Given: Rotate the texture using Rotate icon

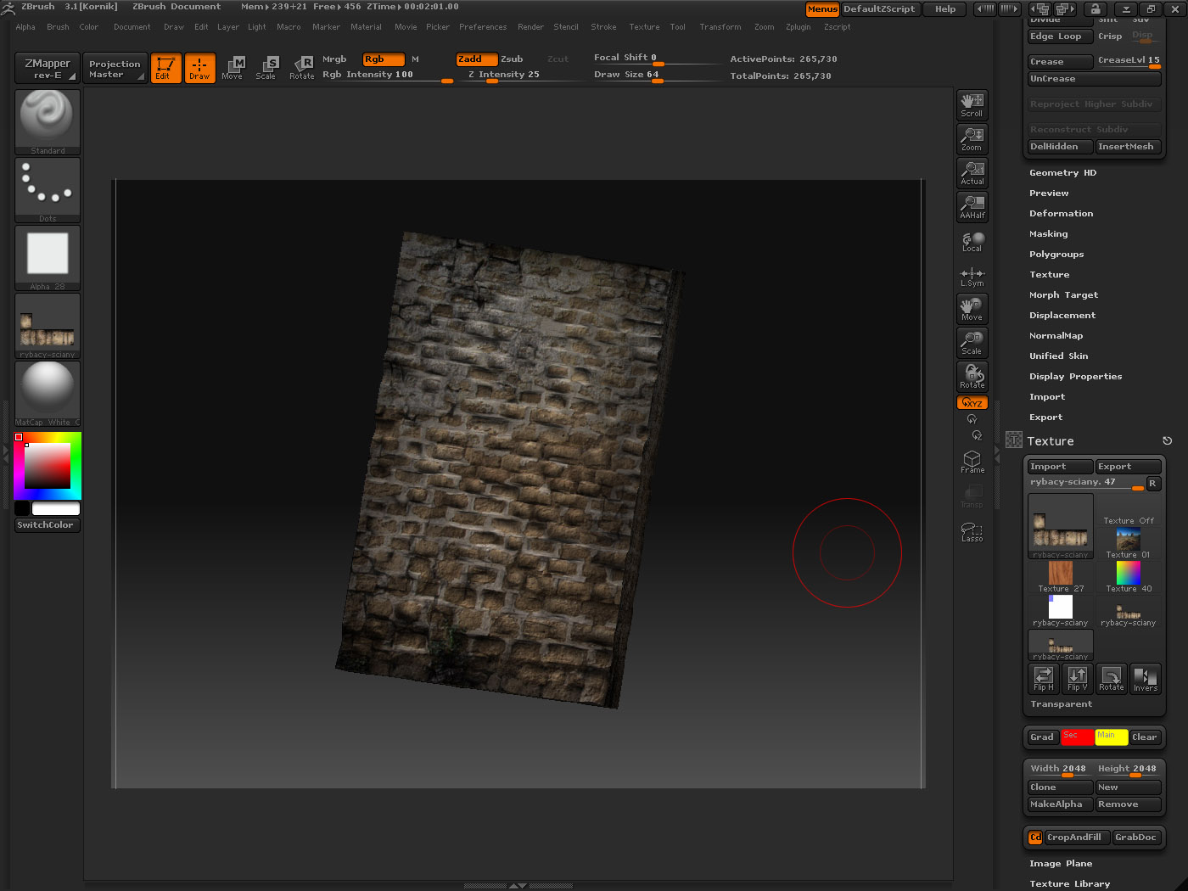Looking at the screenshot, I should pos(1111,678).
